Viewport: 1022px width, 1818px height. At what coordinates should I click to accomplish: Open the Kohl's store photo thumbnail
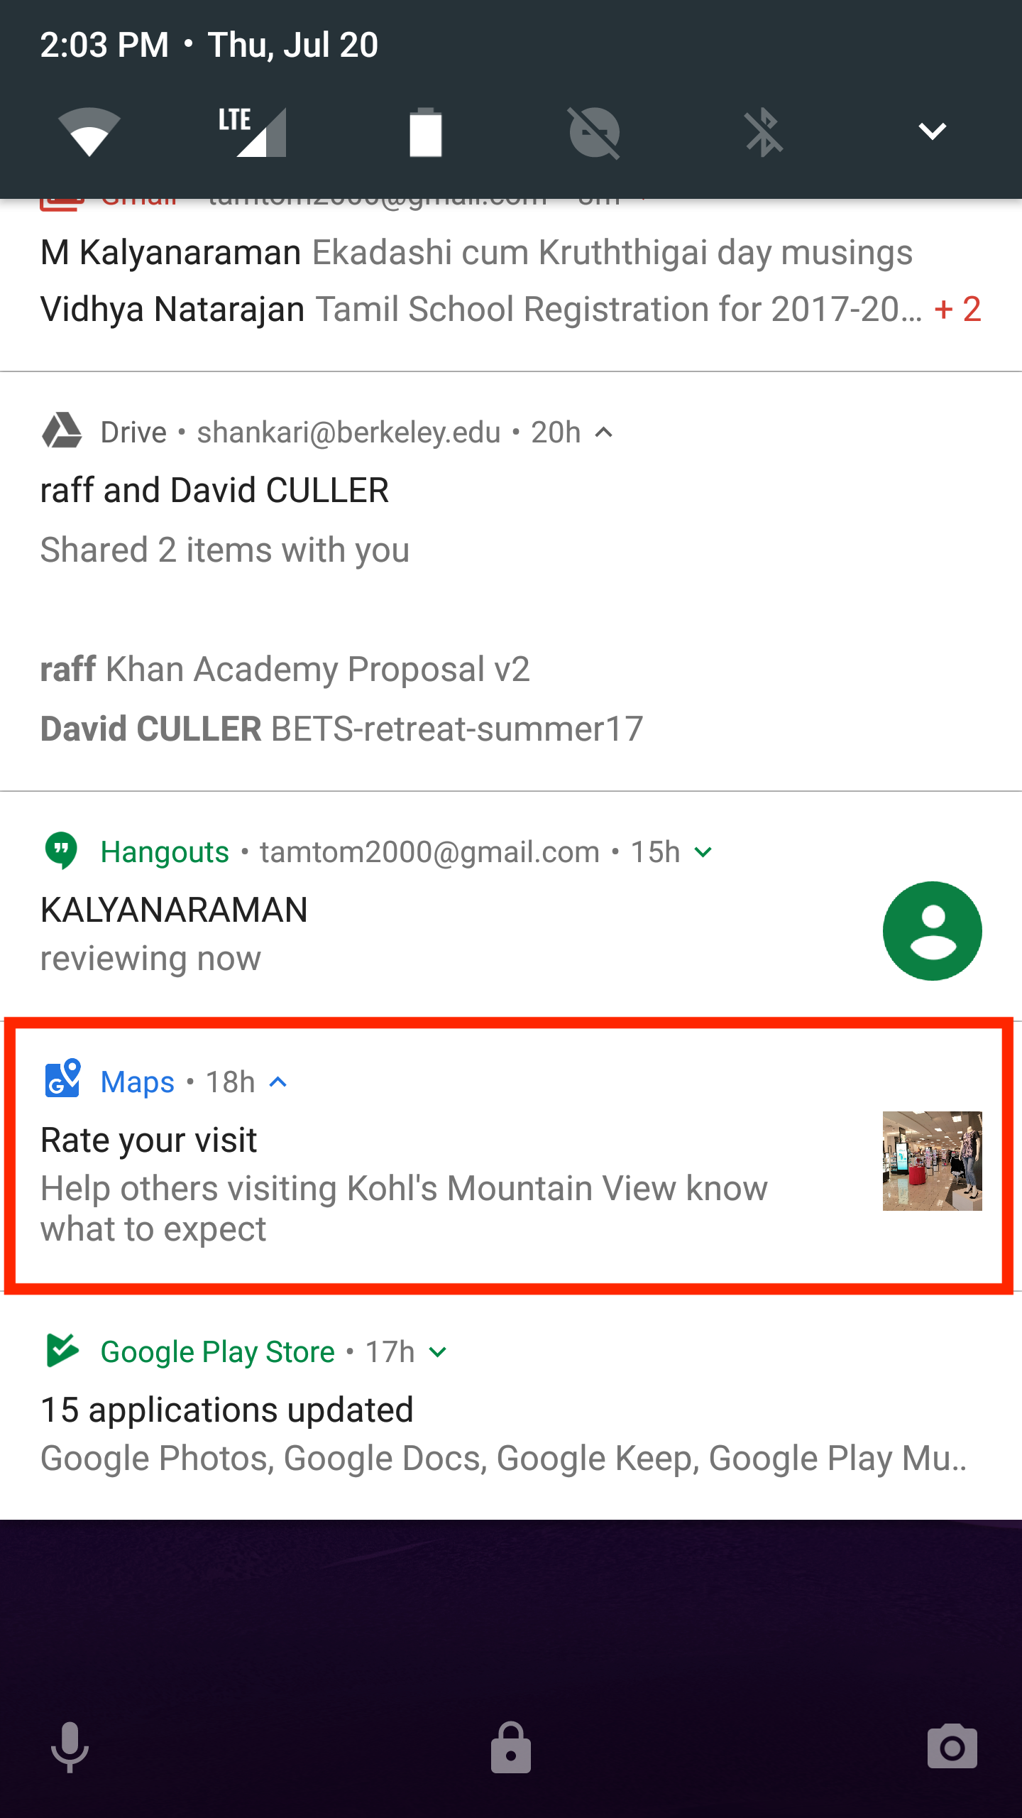(x=932, y=1161)
